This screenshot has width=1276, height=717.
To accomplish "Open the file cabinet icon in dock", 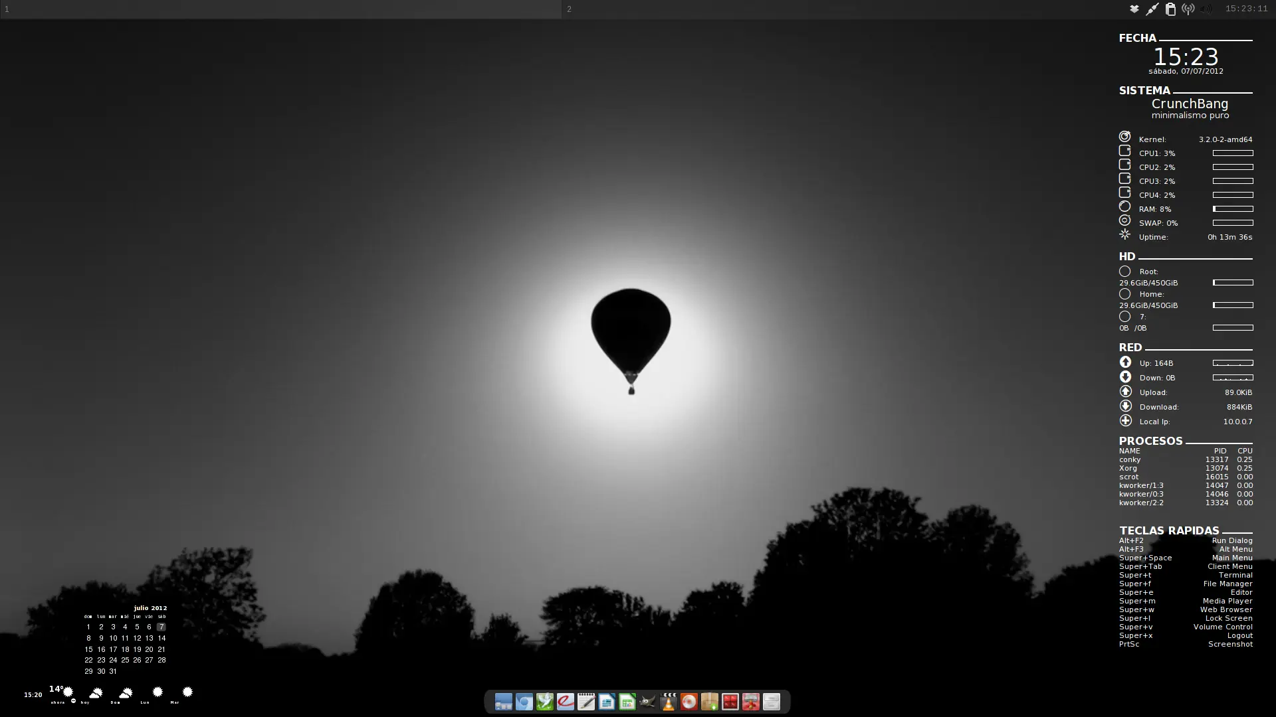I will click(x=772, y=702).
